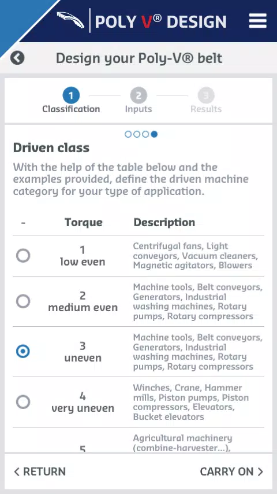
Task: Tap the Poly V Design belt logo
Action: [70, 20]
